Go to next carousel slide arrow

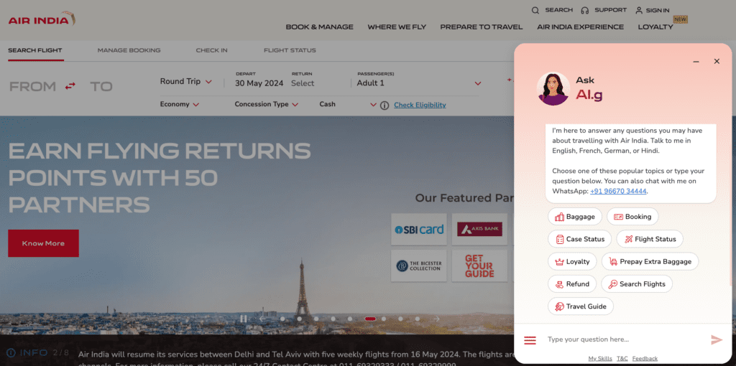(x=436, y=319)
